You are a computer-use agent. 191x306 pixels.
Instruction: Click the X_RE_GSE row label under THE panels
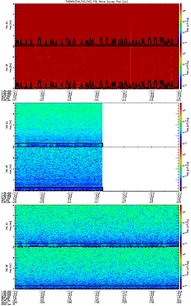(6, 291)
